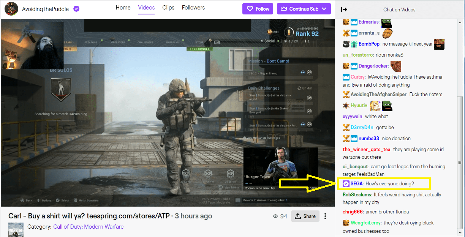Click the Chat on Videos header

click(399, 9)
